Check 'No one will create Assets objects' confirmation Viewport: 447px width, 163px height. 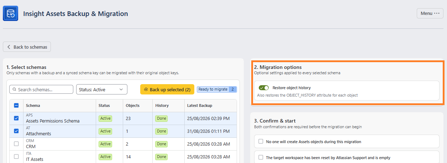coord(261,142)
